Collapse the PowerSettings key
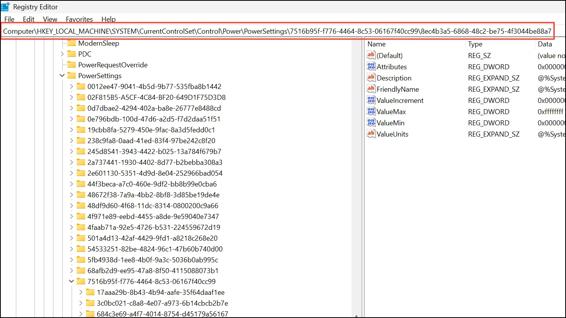Viewport: 566px width, 318px height. 62,75
